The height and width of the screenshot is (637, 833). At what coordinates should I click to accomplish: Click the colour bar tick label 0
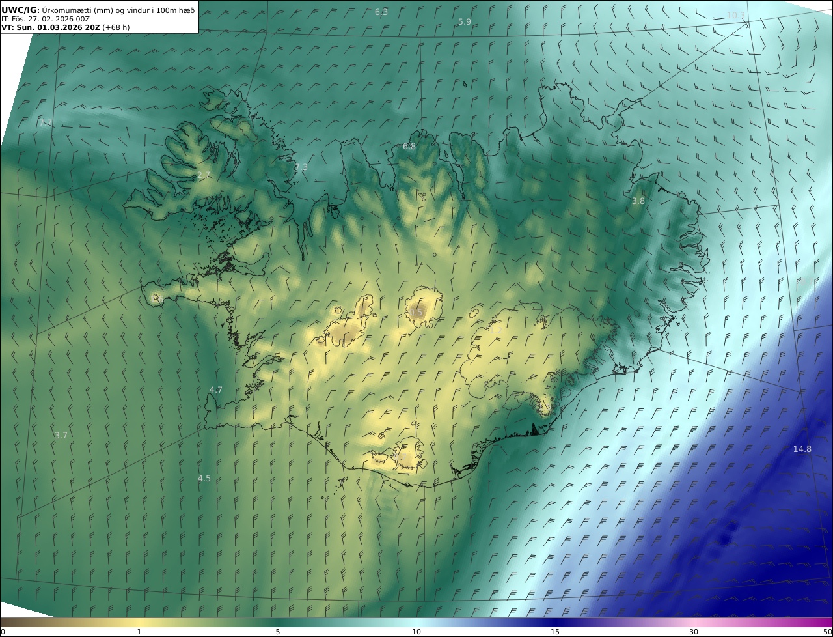pos(3,632)
